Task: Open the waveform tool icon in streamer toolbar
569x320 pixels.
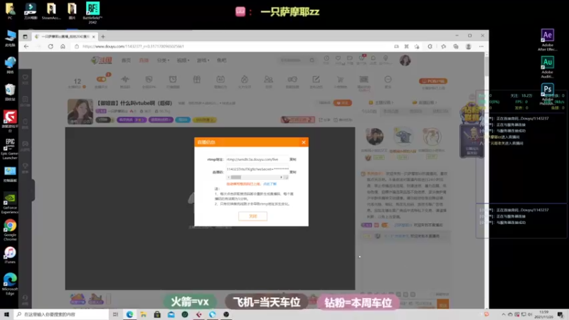Action: 125,80
